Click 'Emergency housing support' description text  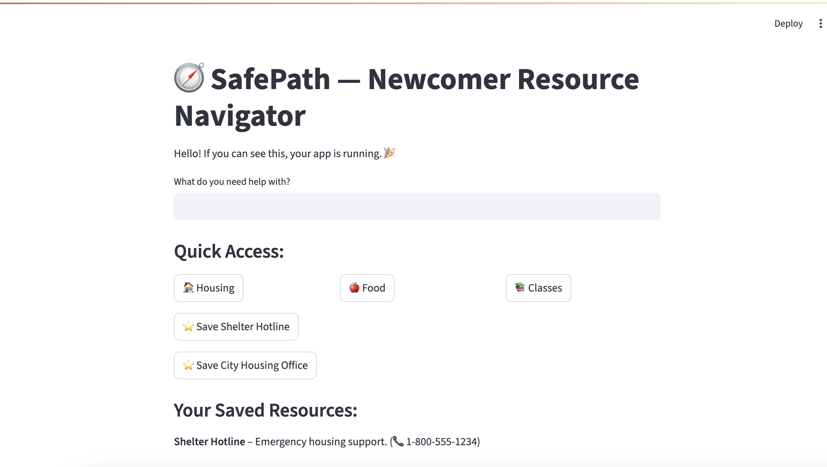(320, 441)
